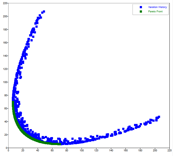
Task: Click the green Pareto Front legend marker
Action: click(x=141, y=12)
